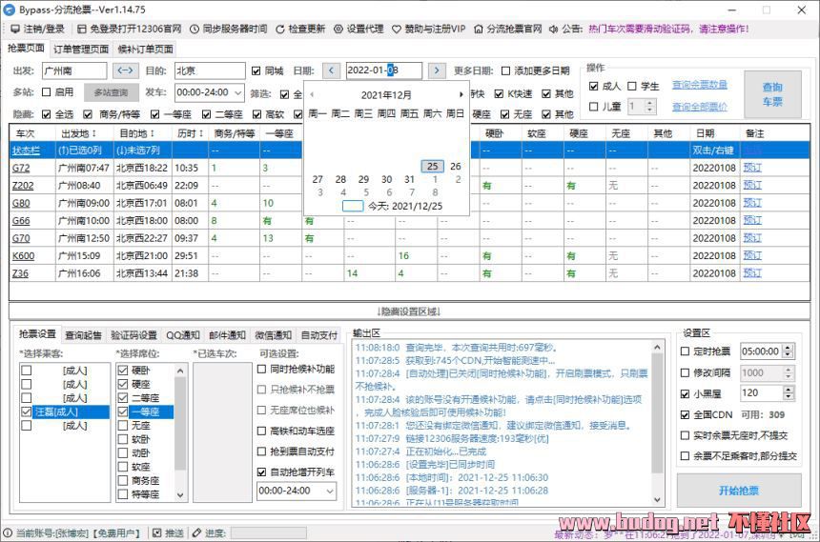Uncheck the 全国CDN option
Viewport: 820px width, 542px height.
(x=687, y=414)
